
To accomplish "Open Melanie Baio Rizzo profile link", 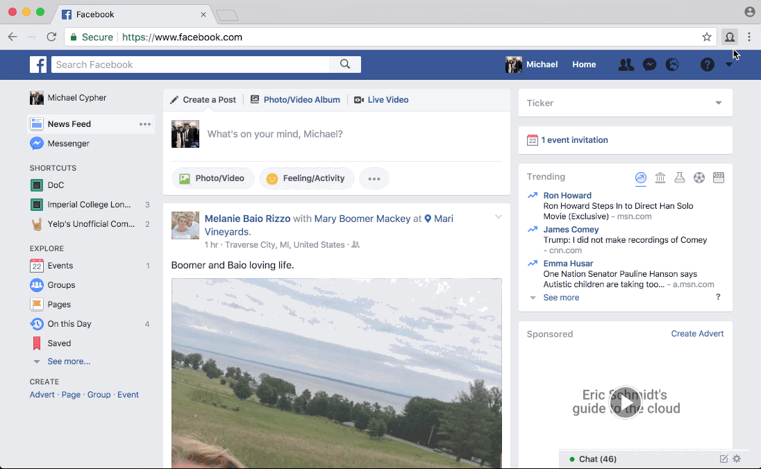I will point(247,219).
